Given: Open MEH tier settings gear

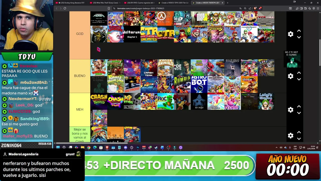Looking at the screenshot, I should point(290,110).
